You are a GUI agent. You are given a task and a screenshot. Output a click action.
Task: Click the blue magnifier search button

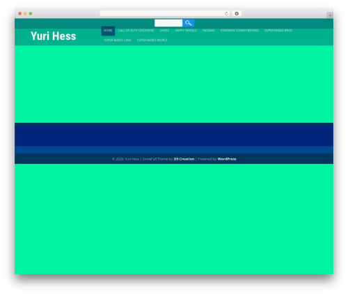click(188, 23)
